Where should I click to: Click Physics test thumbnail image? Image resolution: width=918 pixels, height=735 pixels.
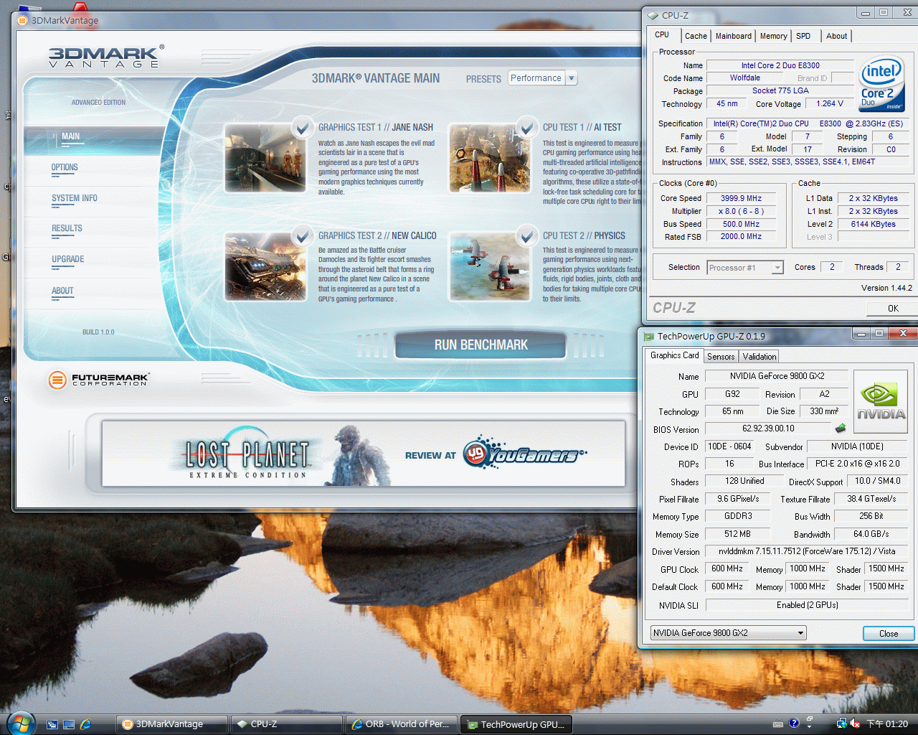(490, 266)
